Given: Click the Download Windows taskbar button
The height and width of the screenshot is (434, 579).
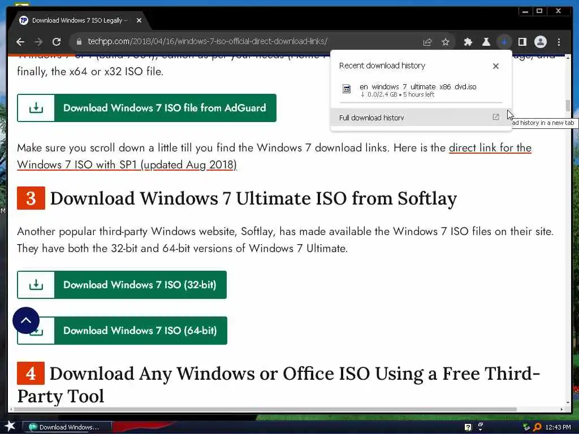Looking at the screenshot, I should tap(67, 427).
